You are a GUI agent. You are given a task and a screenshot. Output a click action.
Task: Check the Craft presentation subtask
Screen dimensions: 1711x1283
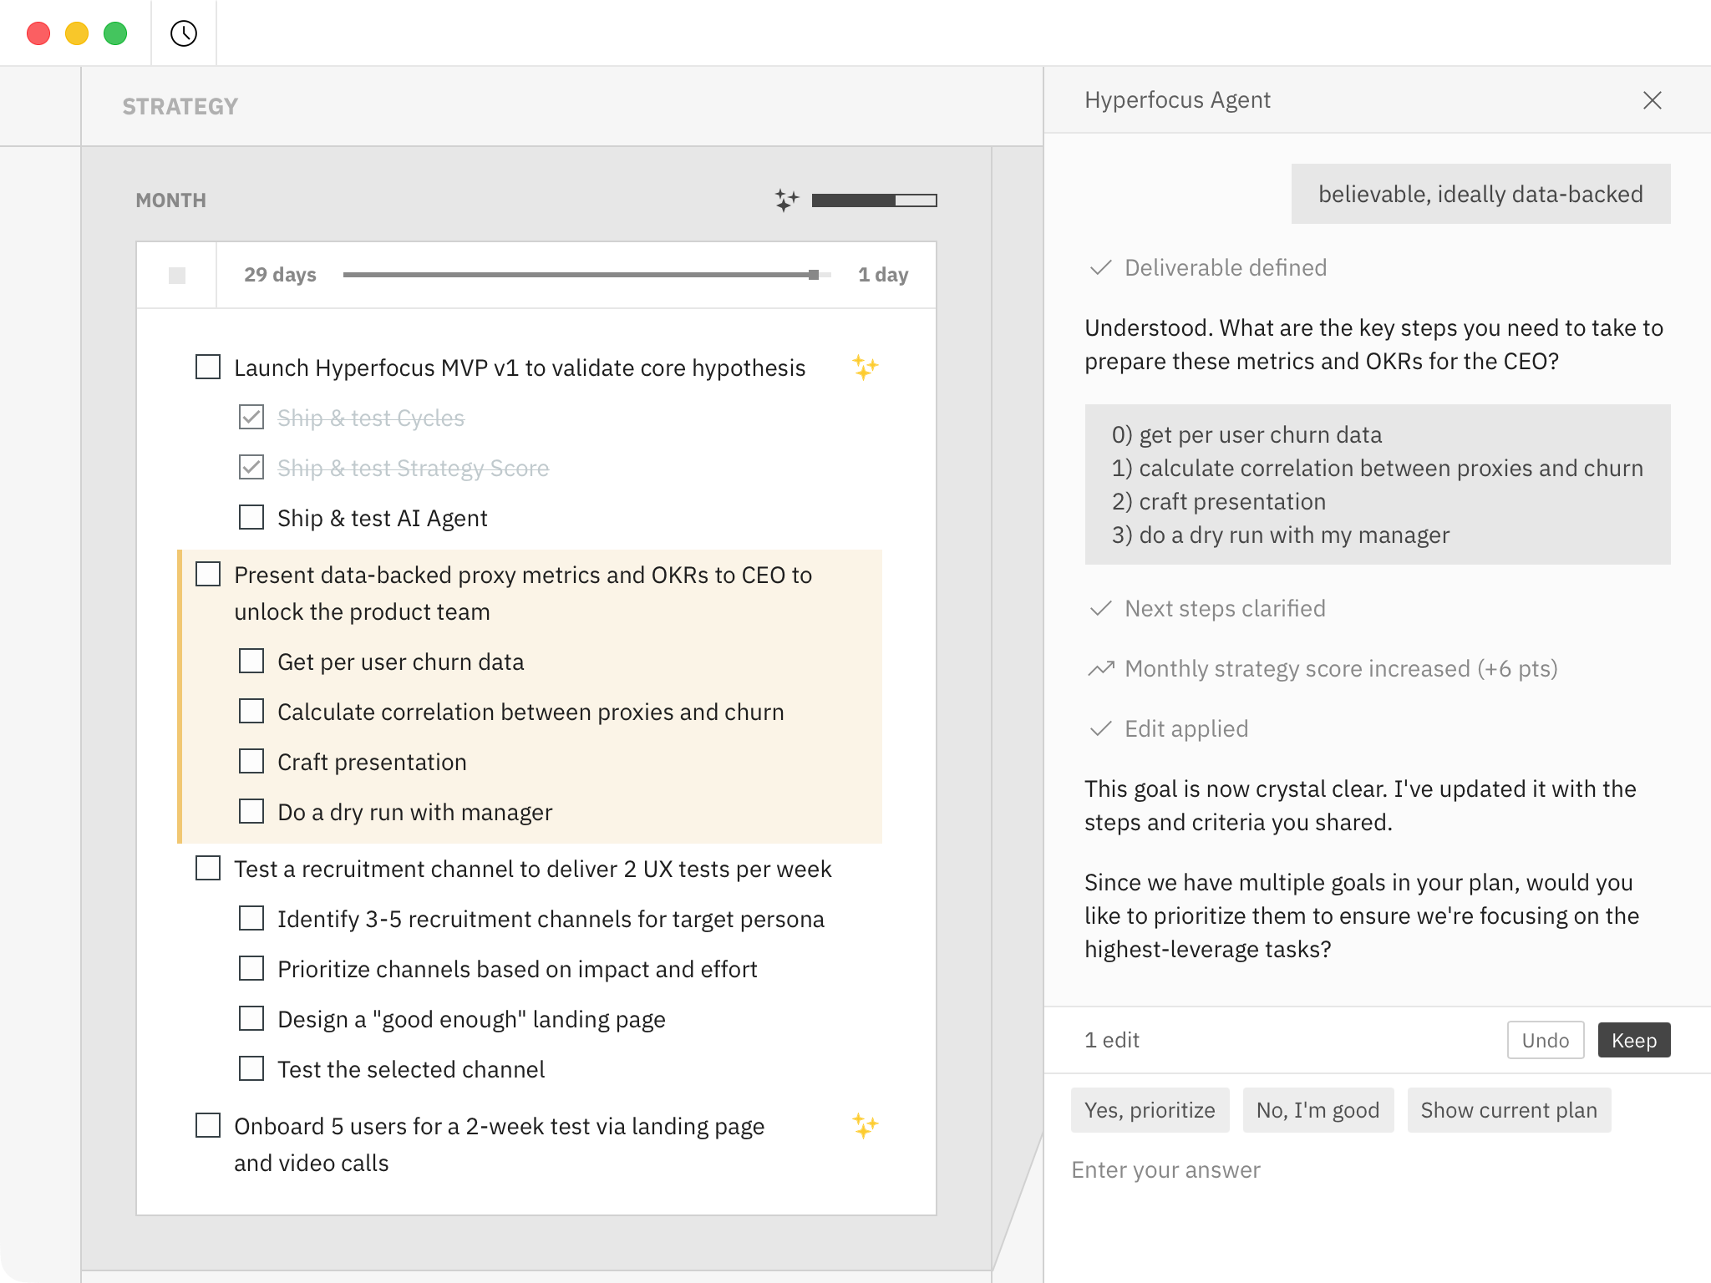coord(251,761)
